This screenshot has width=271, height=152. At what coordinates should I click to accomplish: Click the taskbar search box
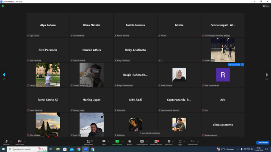27,149
